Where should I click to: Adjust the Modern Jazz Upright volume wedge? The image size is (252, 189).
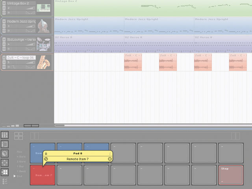[30, 26]
